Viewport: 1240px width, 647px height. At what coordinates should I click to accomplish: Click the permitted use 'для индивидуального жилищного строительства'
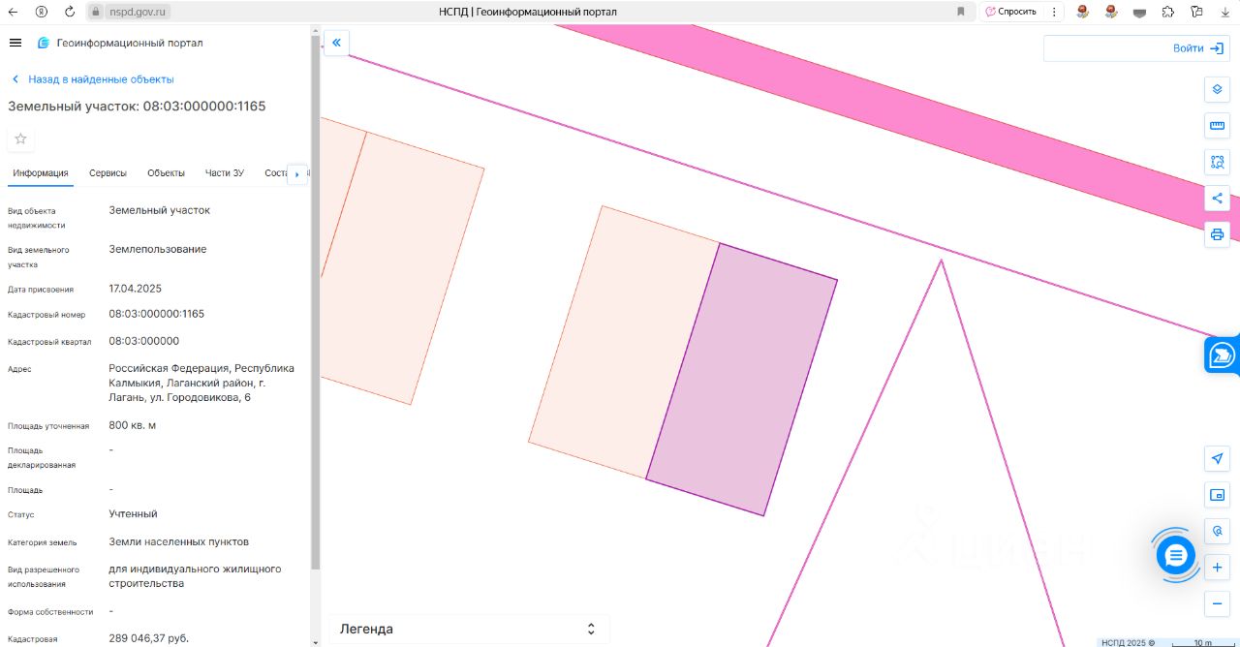(195, 576)
